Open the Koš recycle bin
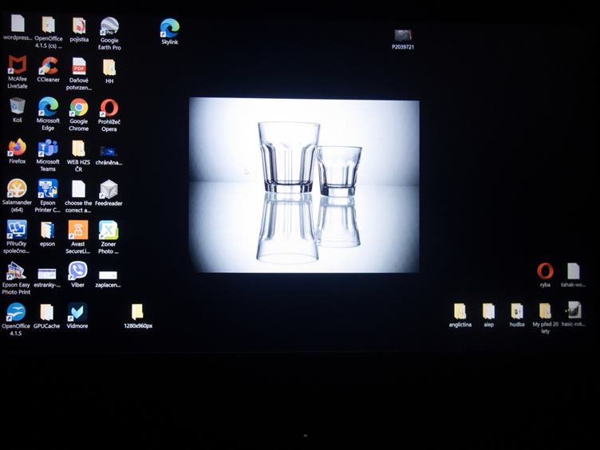 point(18,106)
